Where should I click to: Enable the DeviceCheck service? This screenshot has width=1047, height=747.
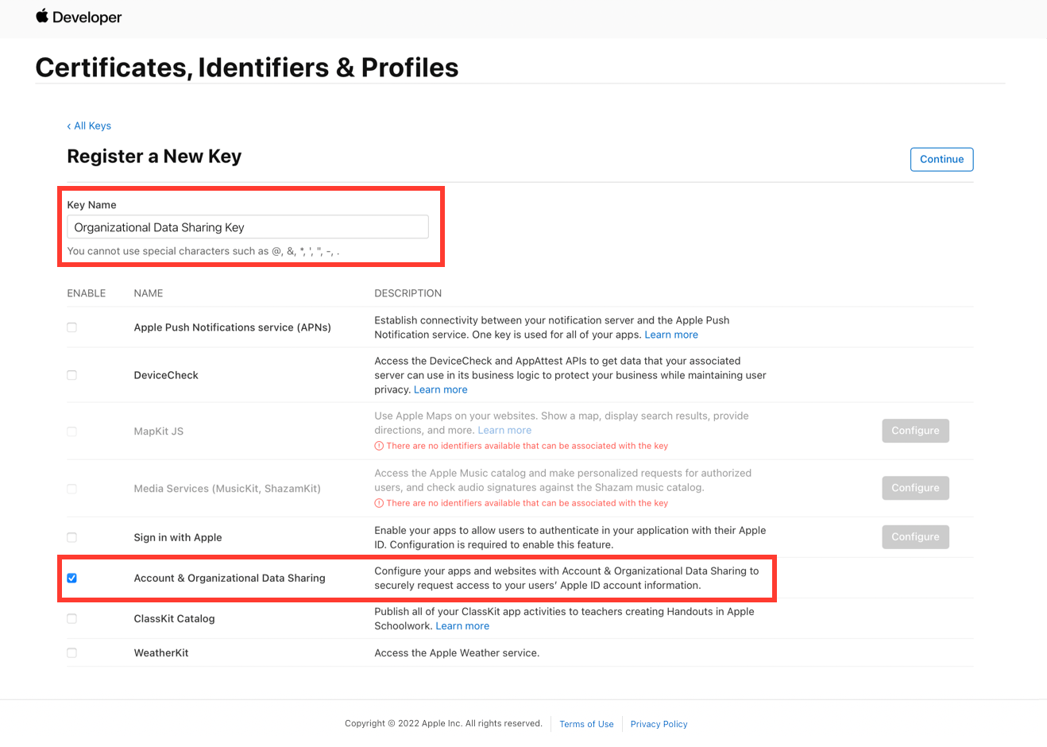click(71, 374)
